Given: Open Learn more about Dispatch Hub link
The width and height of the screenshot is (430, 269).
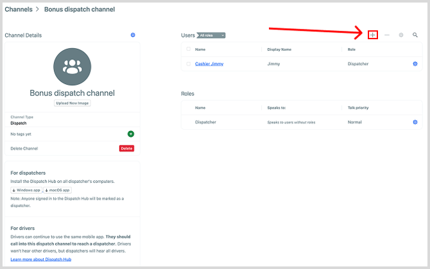Looking at the screenshot, I should point(41,259).
